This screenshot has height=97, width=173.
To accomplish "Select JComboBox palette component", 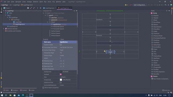I will (156, 47).
